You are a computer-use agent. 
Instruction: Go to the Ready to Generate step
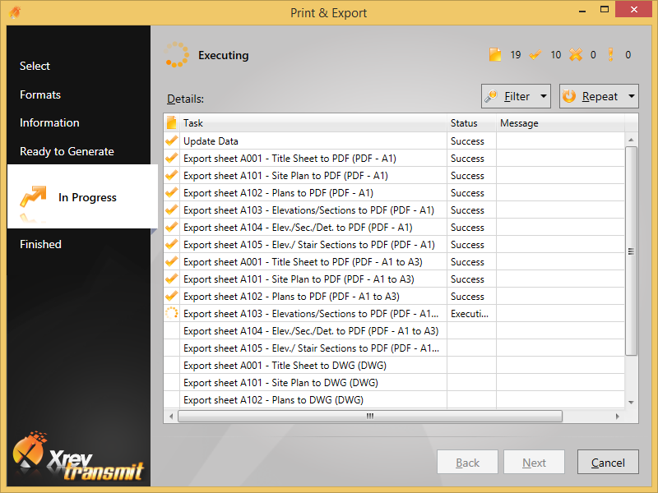pyautogui.click(x=67, y=151)
